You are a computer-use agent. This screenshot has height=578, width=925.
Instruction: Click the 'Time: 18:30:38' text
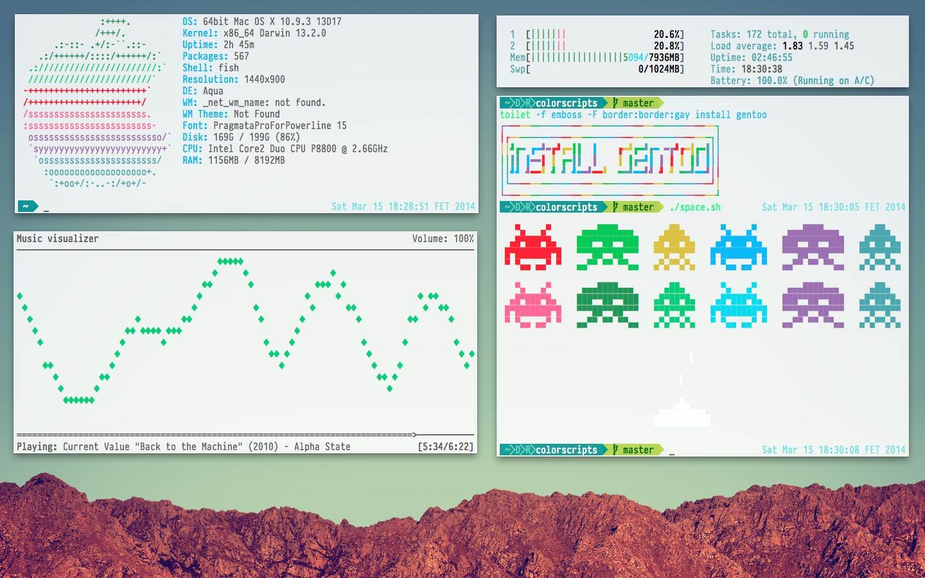click(x=746, y=69)
